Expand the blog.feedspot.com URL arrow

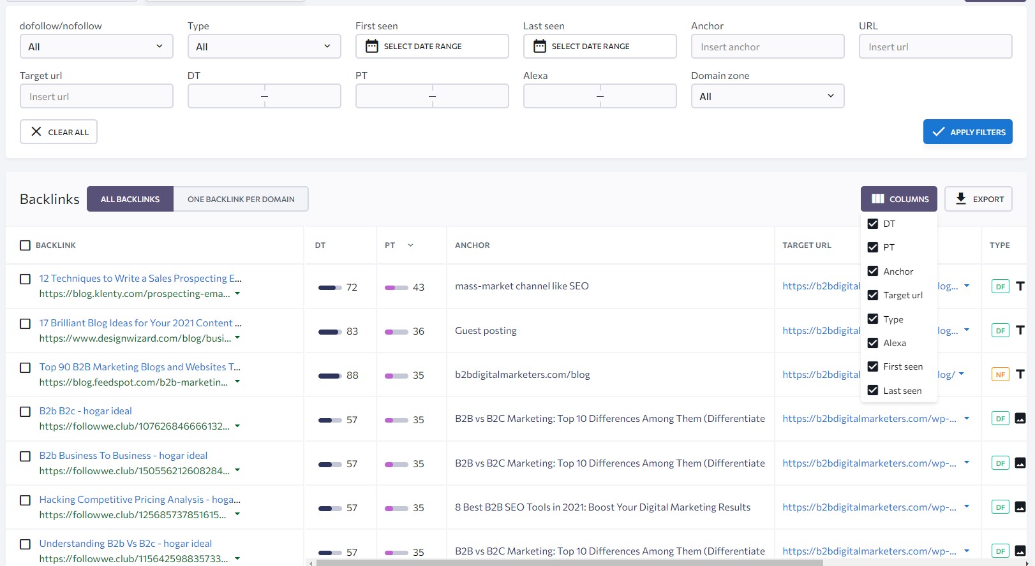[237, 382]
